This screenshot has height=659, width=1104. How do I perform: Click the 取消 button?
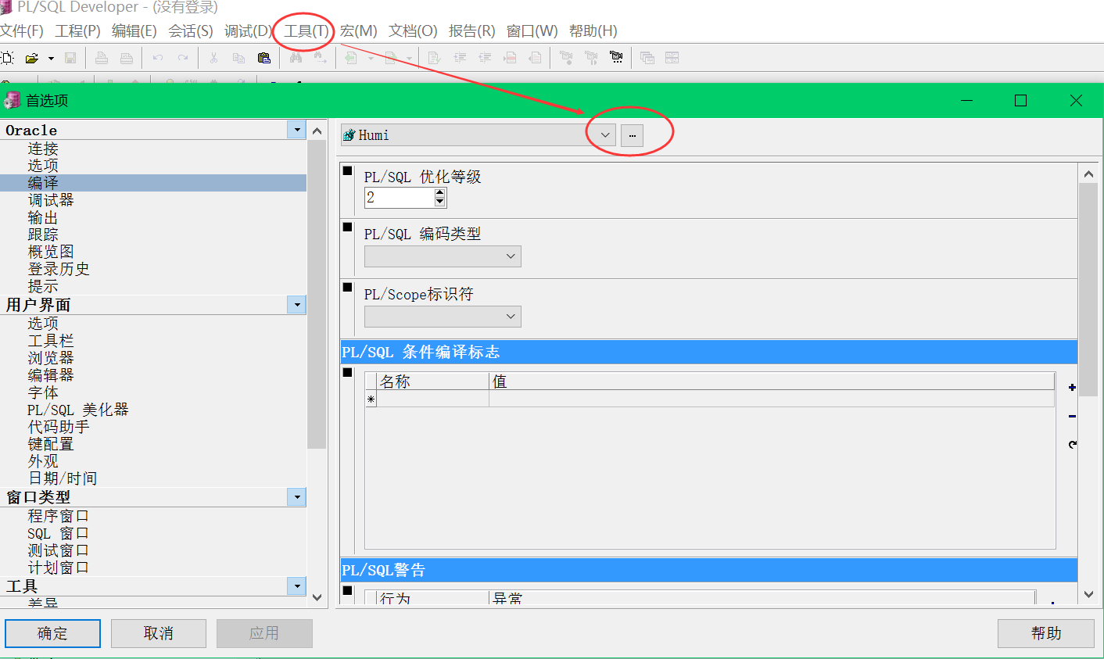coord(159,633)
